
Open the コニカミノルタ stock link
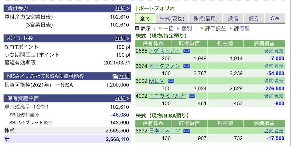point(167,96)
